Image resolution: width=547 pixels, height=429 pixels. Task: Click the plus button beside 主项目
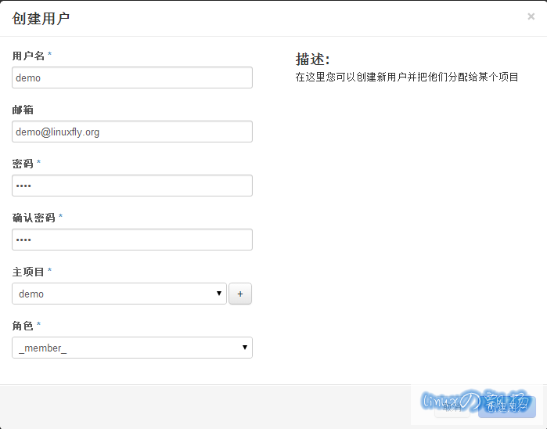[x=240, y=294]
